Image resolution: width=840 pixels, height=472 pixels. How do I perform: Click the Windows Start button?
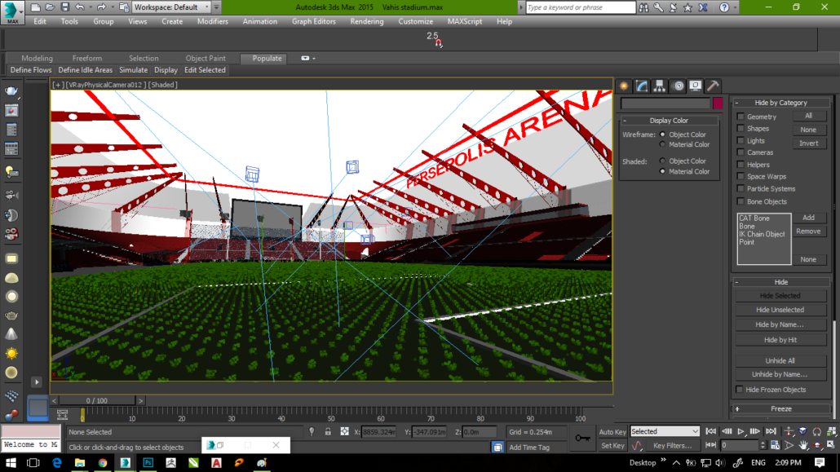(11, 462)
